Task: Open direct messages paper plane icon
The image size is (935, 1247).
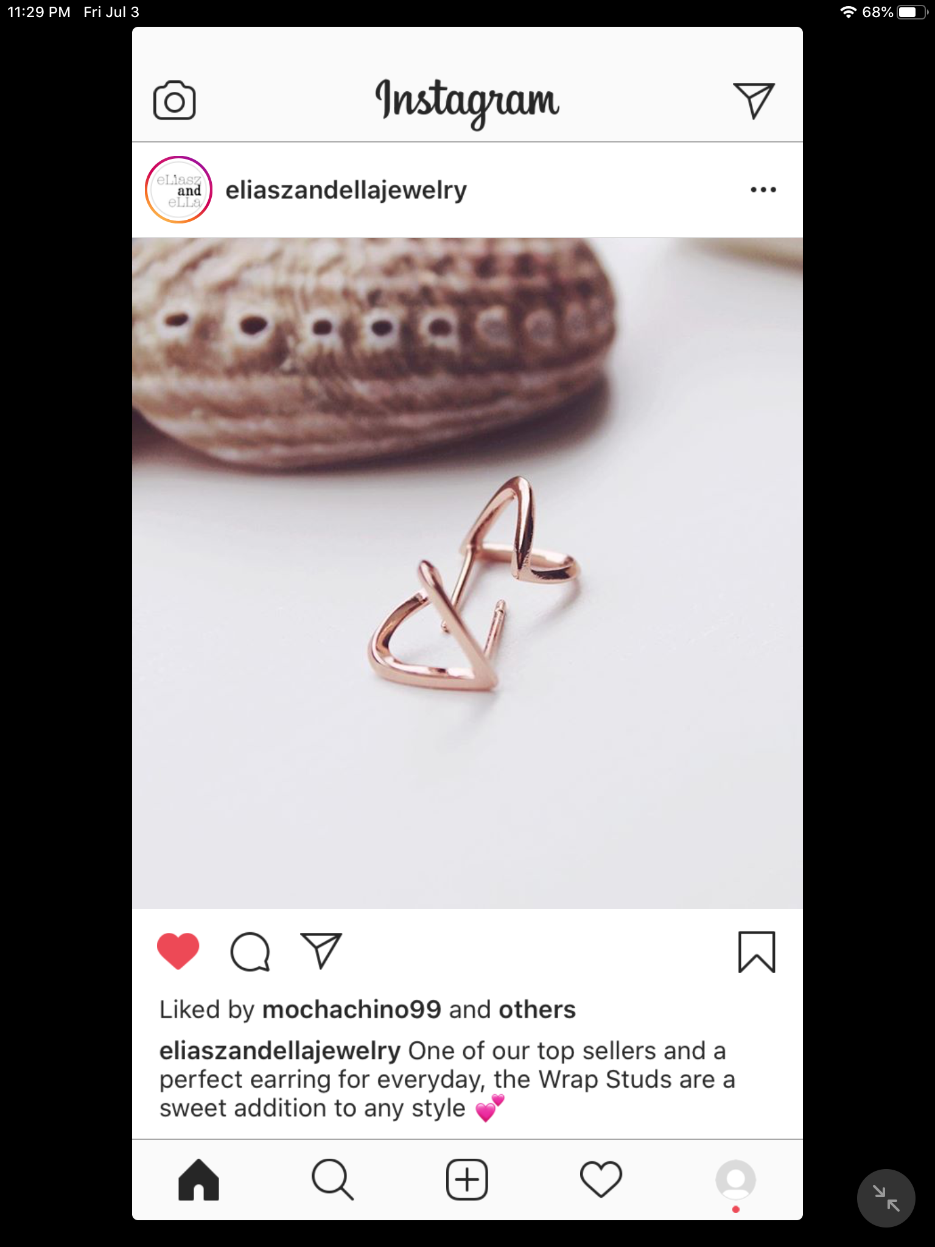Action: click(754, 100)
